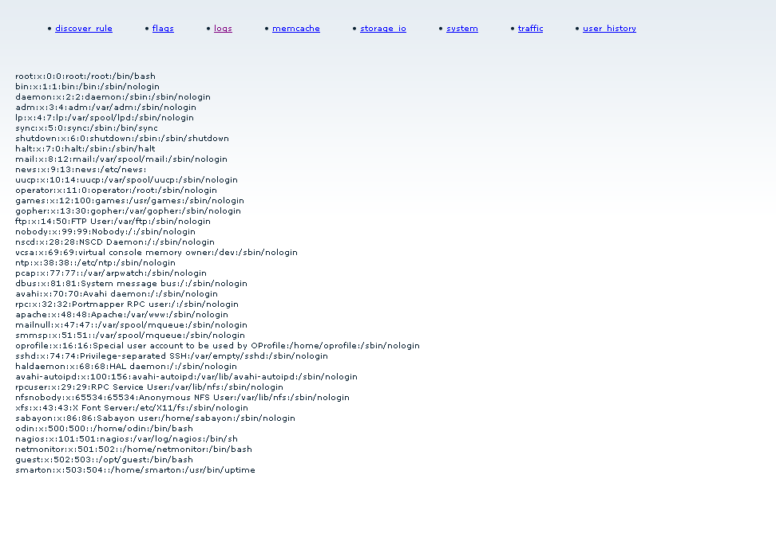Select the vcsa virtual console memory owner line
Screen dimensions: 776x546
[156, 253]
